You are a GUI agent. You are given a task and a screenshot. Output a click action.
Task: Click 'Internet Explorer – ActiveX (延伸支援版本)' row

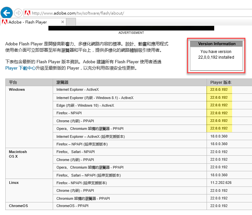(x=130, y=136)
